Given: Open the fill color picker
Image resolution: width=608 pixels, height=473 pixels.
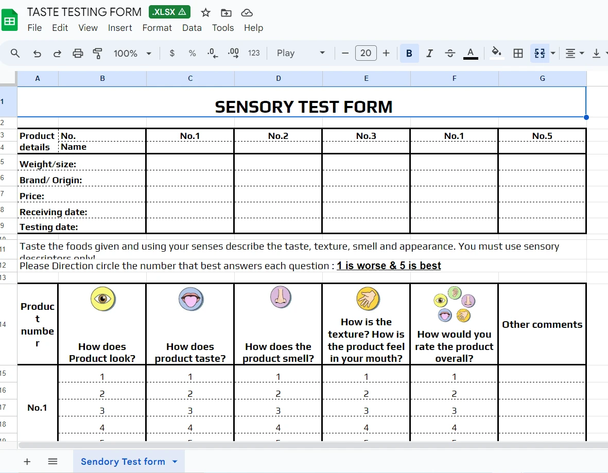Looking at the screenshot, I should click(496, 52).
